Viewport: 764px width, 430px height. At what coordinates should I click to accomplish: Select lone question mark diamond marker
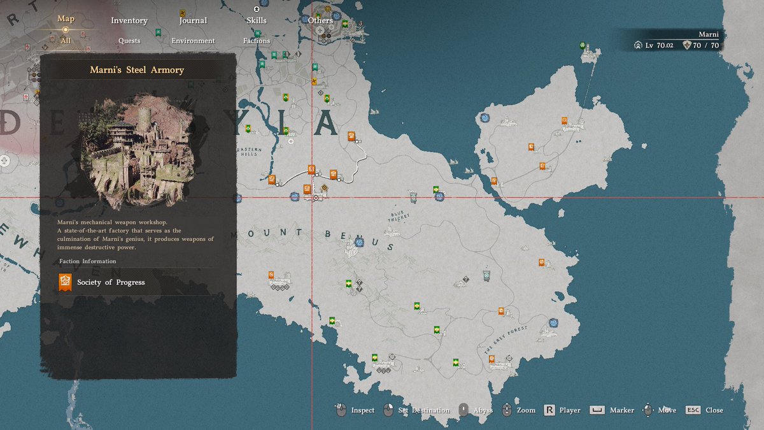tap(466, 279)
